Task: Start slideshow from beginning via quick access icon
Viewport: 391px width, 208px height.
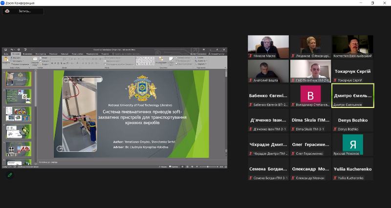Action: point(25,50)
